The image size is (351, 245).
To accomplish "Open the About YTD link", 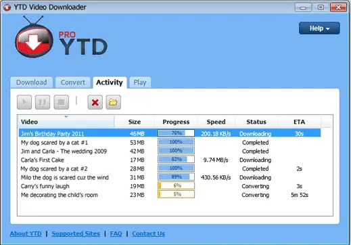I will coord(26,233).
